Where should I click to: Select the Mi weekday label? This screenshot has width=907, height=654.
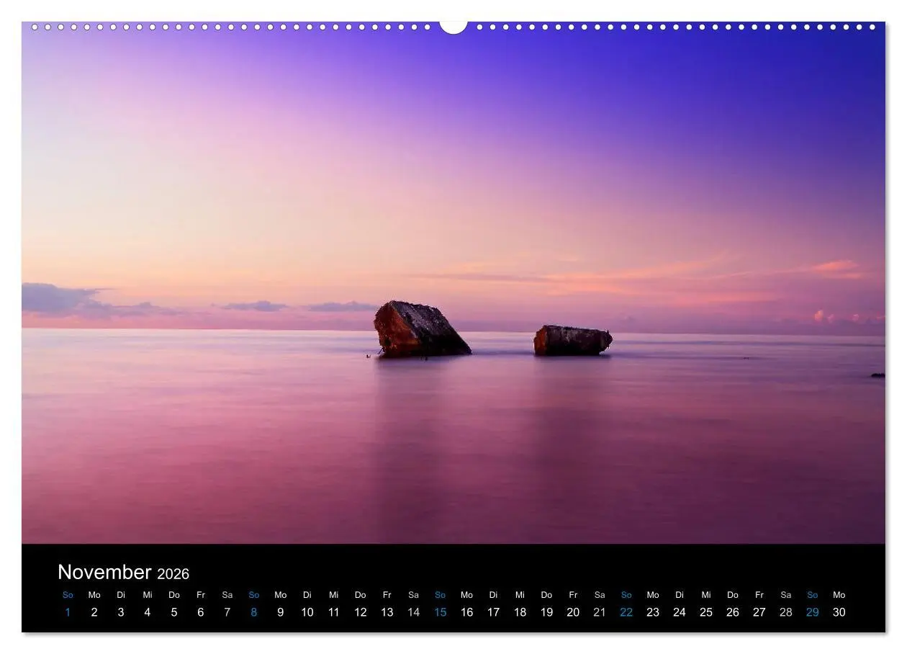[147, 595]
